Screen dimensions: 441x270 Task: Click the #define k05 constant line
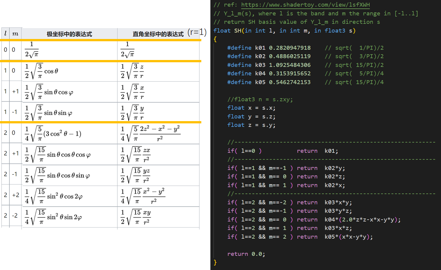(x=269, y=82)
